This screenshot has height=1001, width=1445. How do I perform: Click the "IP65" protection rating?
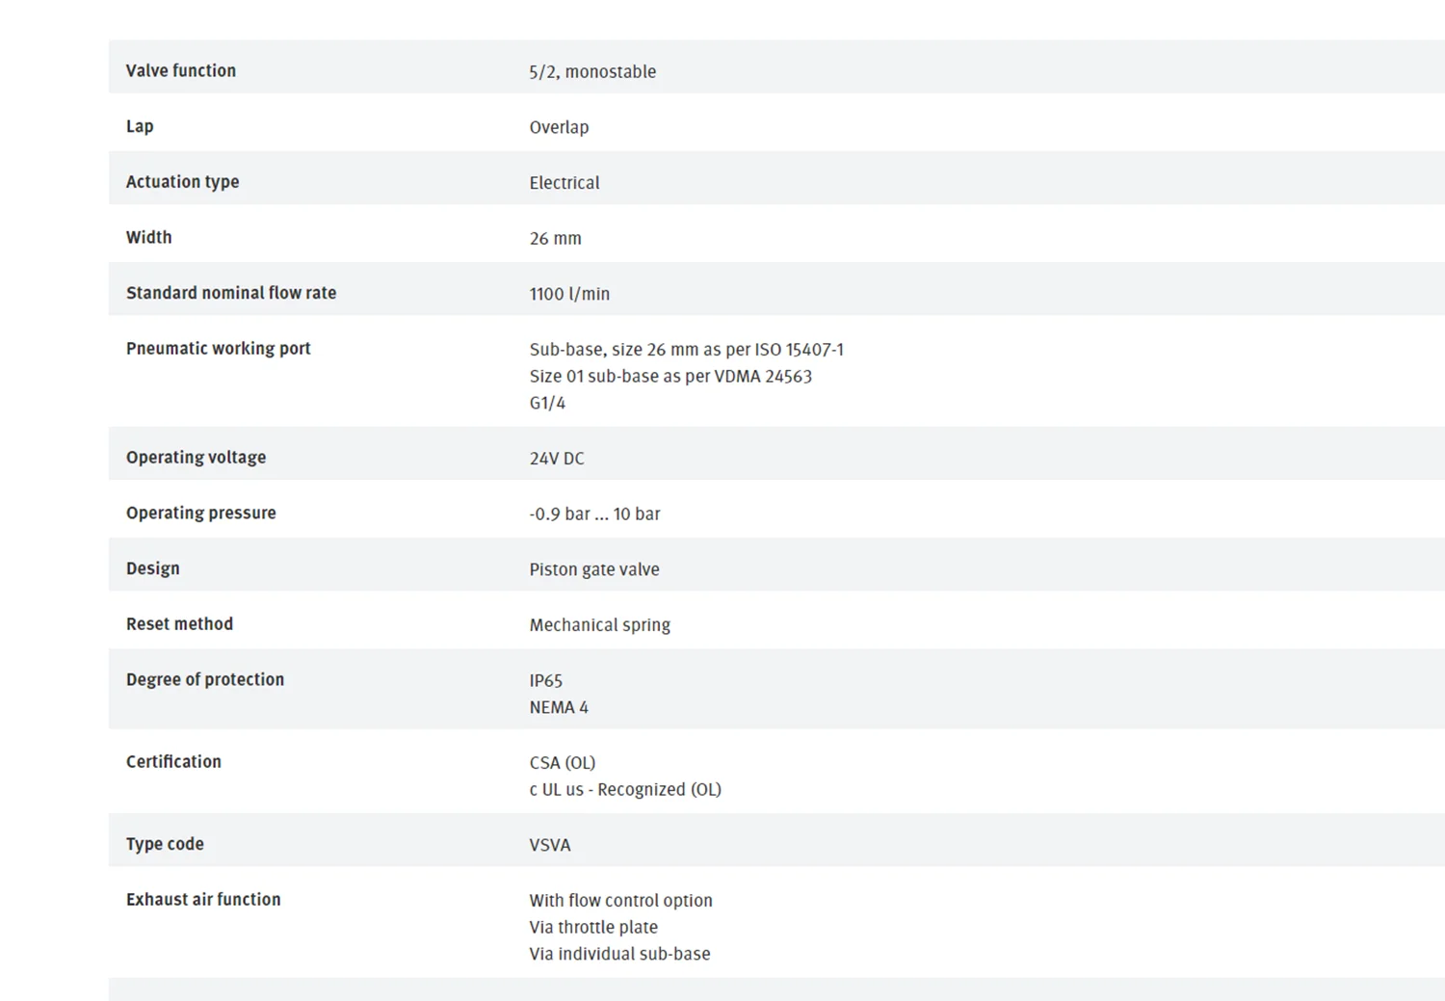pos(545,681)
